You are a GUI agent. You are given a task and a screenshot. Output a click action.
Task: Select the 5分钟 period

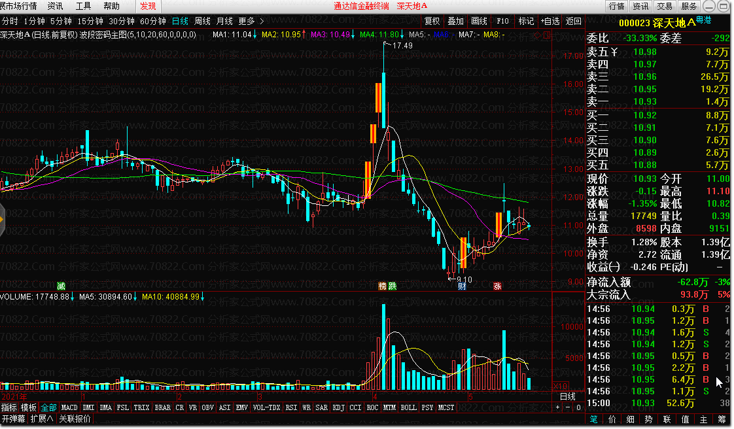point(61,21)
